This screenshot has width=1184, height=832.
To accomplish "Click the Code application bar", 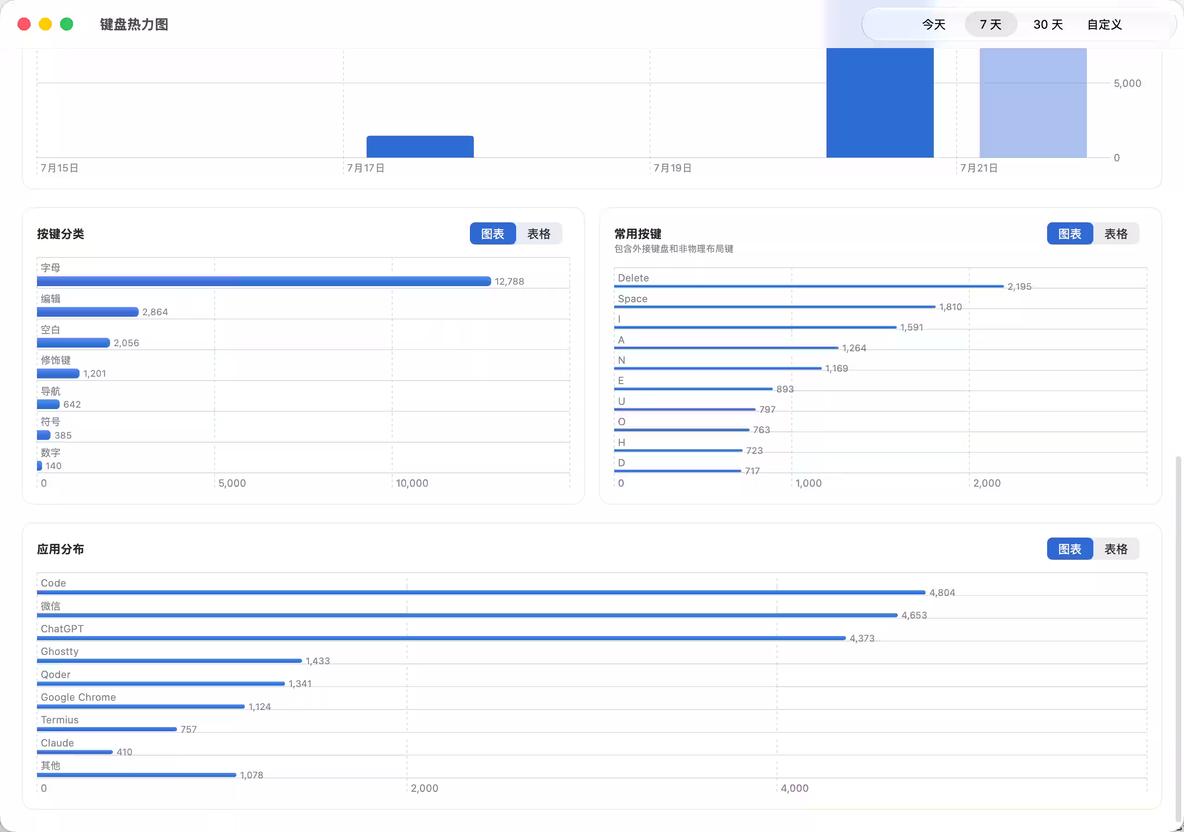I will [x=481, y=592].
